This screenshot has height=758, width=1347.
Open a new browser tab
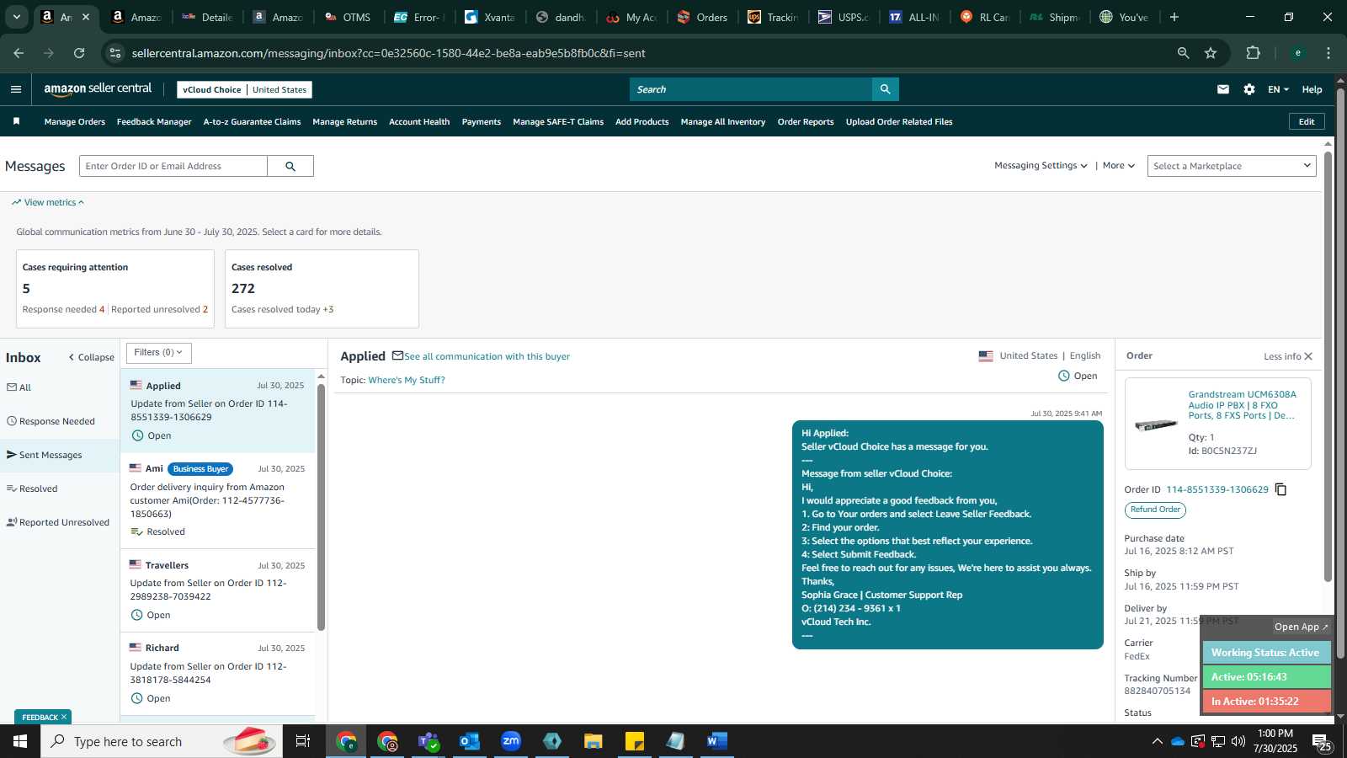(1174, 17)
